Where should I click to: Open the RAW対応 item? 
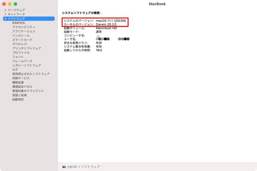pos(19,23)
